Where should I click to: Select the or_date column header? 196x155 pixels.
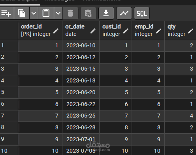(x=81, y=30)
